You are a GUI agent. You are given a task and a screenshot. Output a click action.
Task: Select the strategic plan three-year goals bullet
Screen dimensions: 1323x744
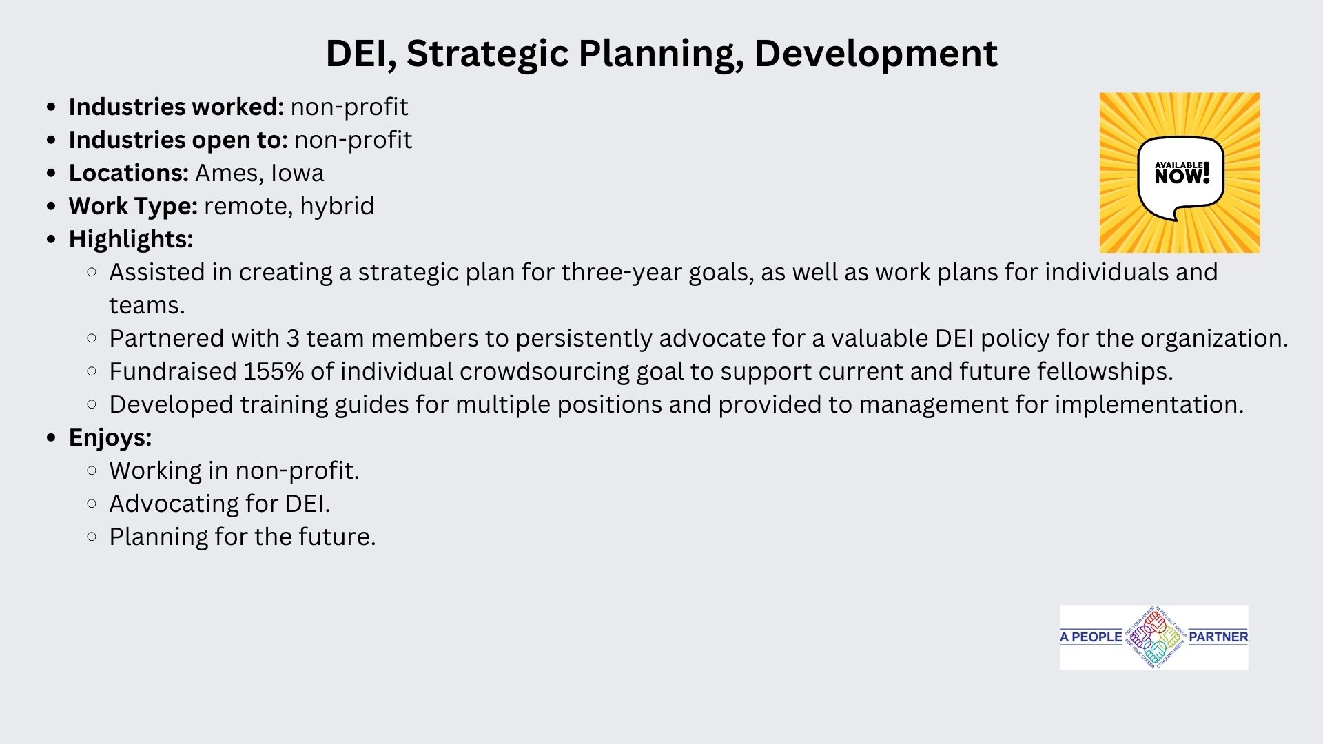click(663, 289)
